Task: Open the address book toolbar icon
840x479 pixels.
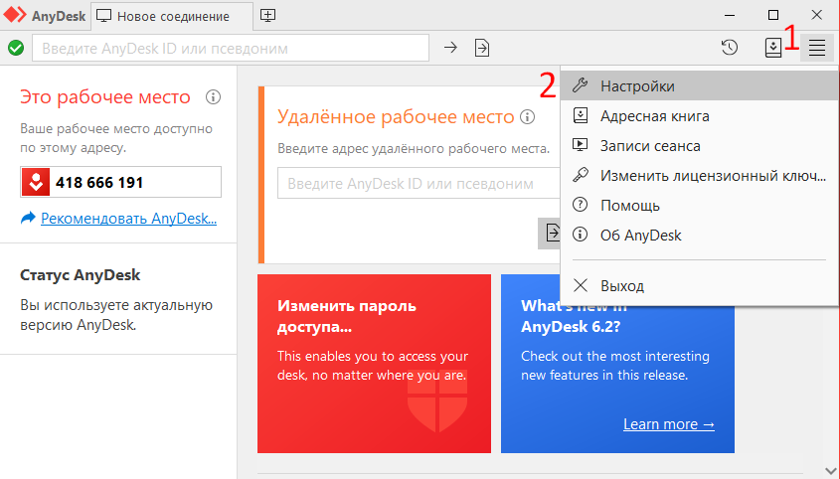Action: [772, 47]
